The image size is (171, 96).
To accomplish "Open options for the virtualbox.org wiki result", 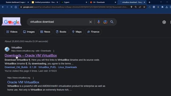I will pos(54,51).
